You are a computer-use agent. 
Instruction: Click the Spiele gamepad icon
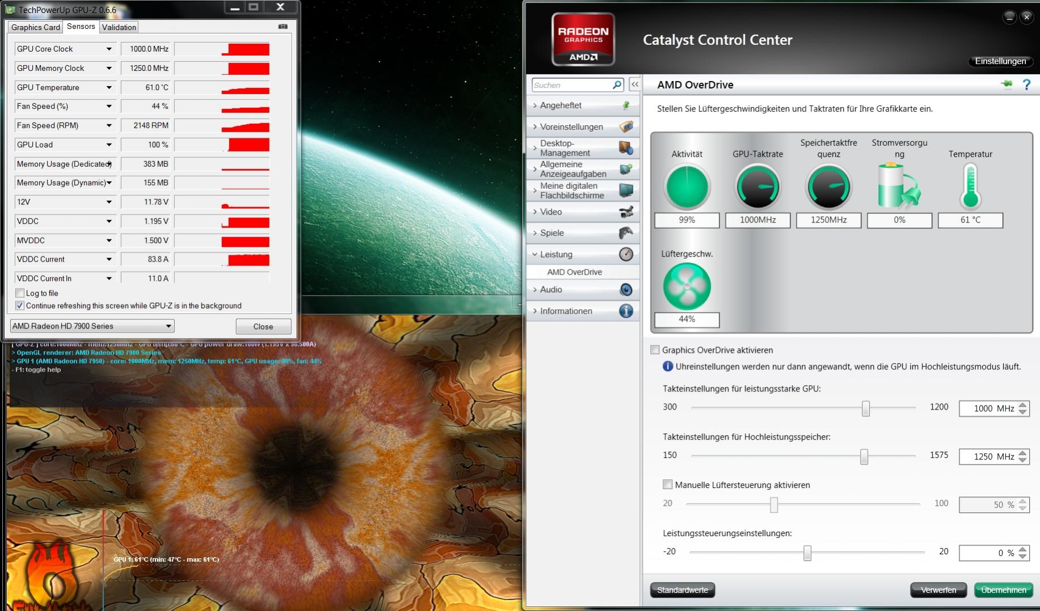[x=626, y=233]
